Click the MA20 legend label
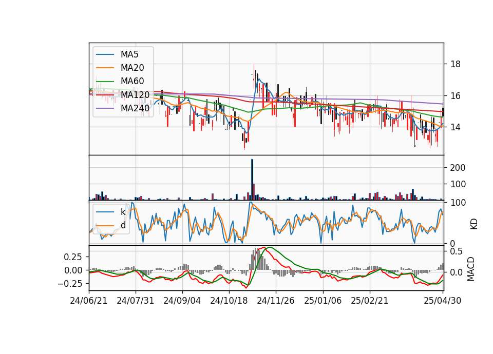Screen dimensions: 493x354 tap(132, 68)
